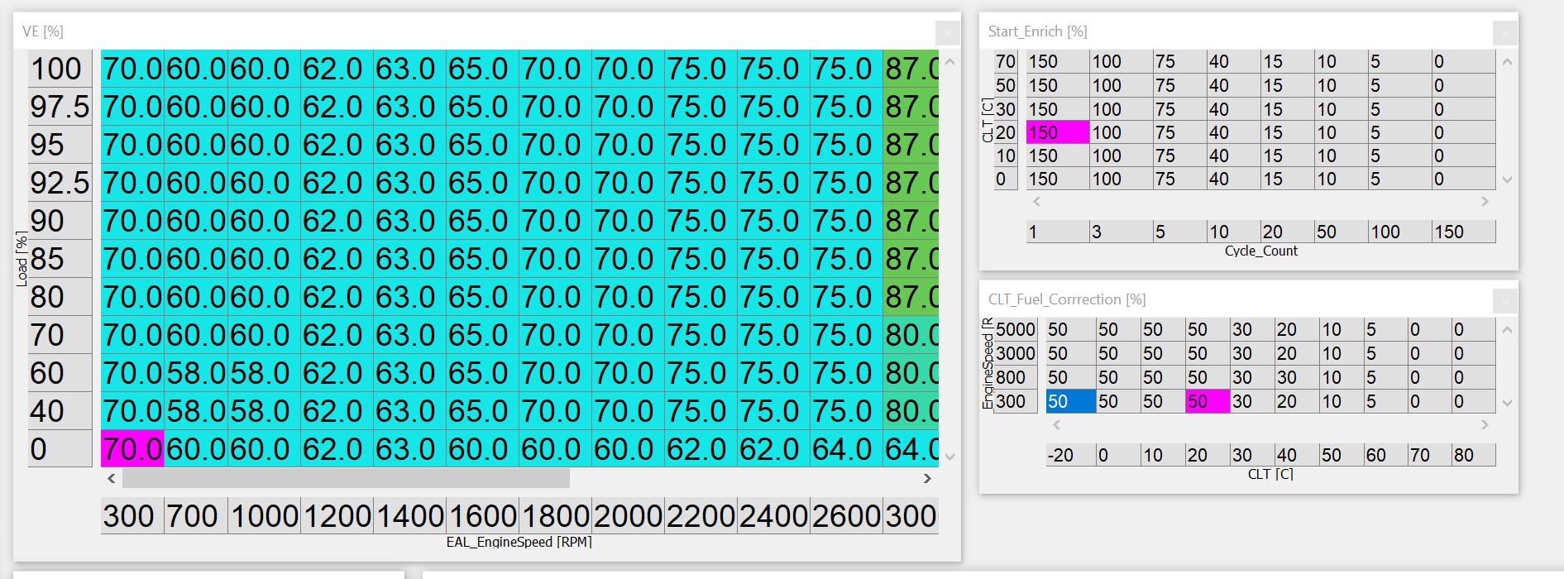
Task: Close the VE [%] table panel
Action: [947, 33]
